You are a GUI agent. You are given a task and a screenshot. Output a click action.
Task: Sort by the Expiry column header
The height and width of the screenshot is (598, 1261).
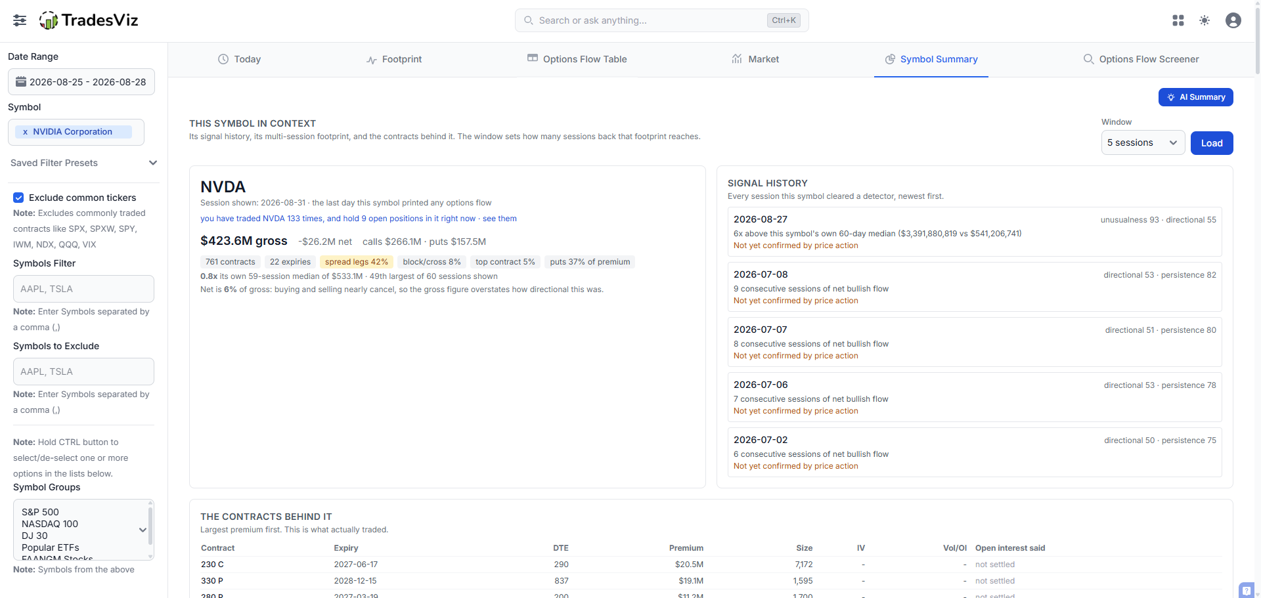point(346,548)
